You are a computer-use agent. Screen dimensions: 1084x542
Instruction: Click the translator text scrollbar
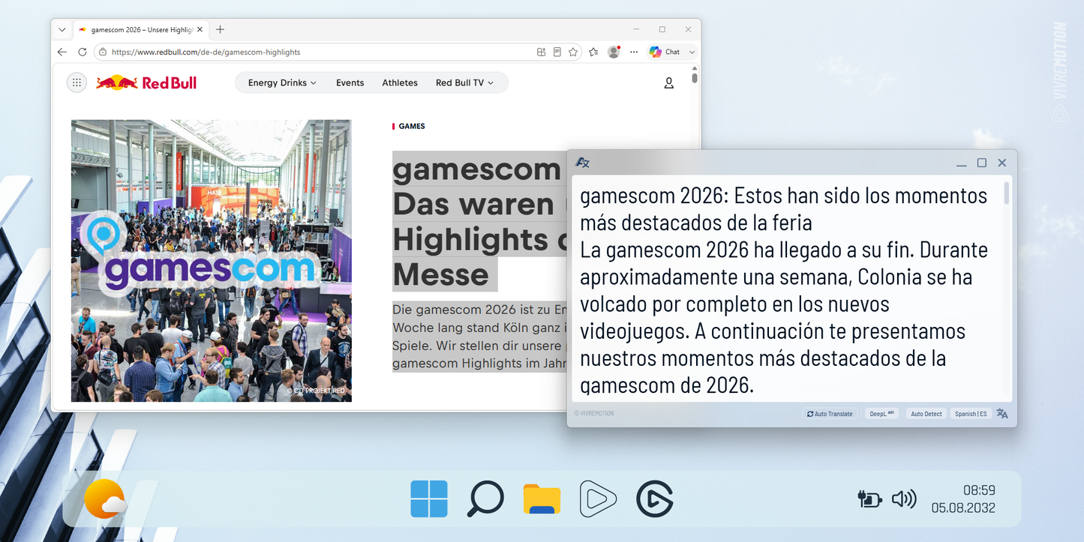tap(1007, 193)
